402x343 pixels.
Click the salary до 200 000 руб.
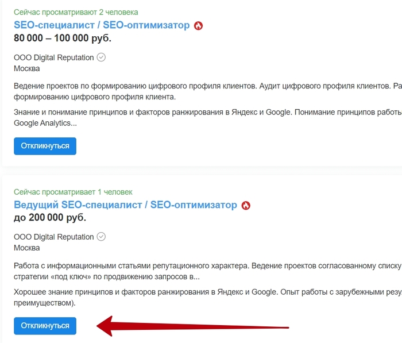click(50, 218)
